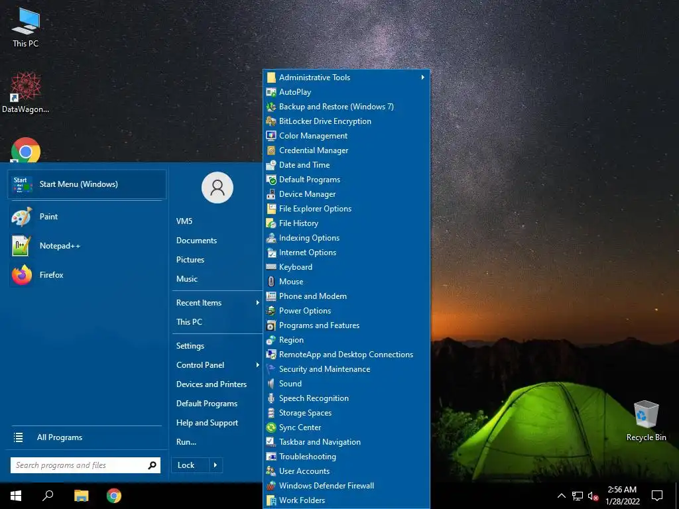Viewport: 679px width, 509px height.
Task: Open the Device Manager icon
Action: 271,194
